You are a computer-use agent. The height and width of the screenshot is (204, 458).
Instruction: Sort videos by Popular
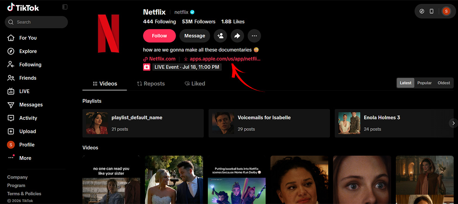[424, 83]
